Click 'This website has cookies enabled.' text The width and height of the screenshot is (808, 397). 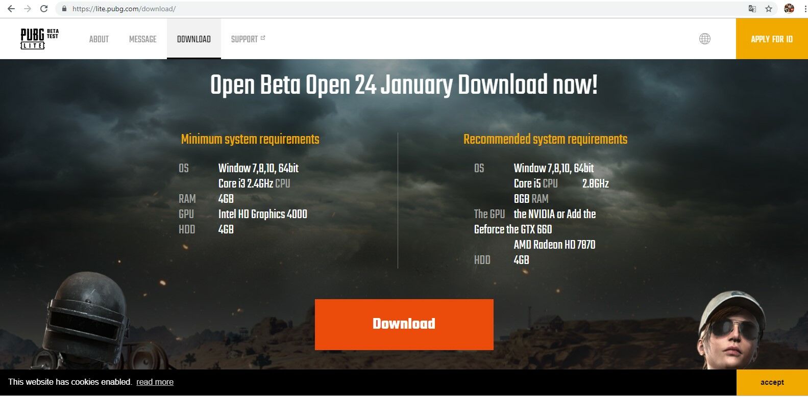(x=70, y=382)
